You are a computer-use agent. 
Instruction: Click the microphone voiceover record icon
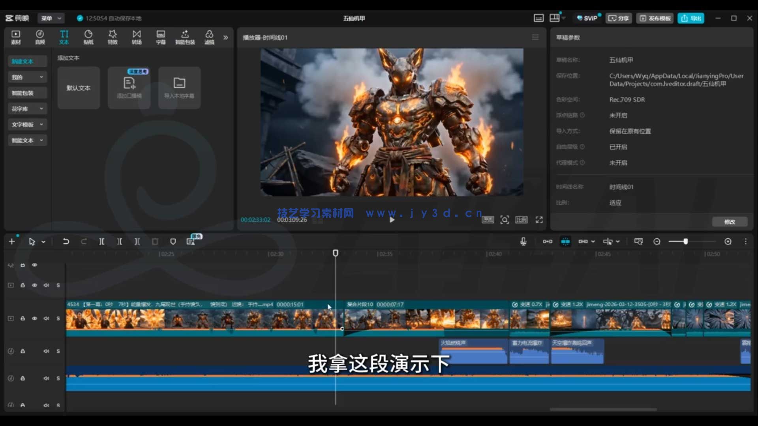click(523, 241)
